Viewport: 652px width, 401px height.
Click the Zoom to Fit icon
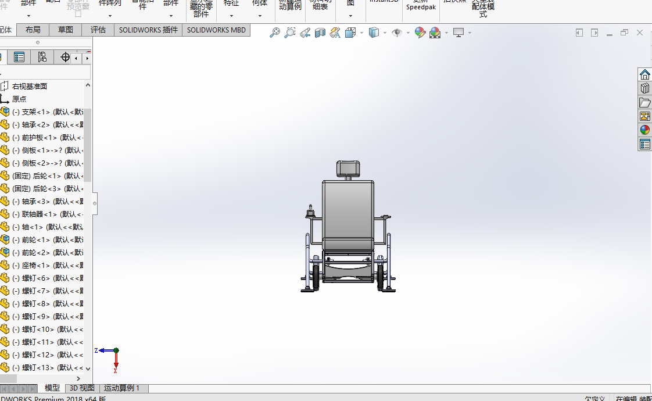274,33
